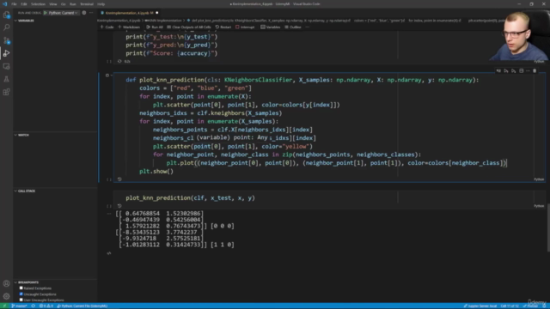Open the Accounts icon in activity bar
This screenshot has width=550, height=309.
6,283
